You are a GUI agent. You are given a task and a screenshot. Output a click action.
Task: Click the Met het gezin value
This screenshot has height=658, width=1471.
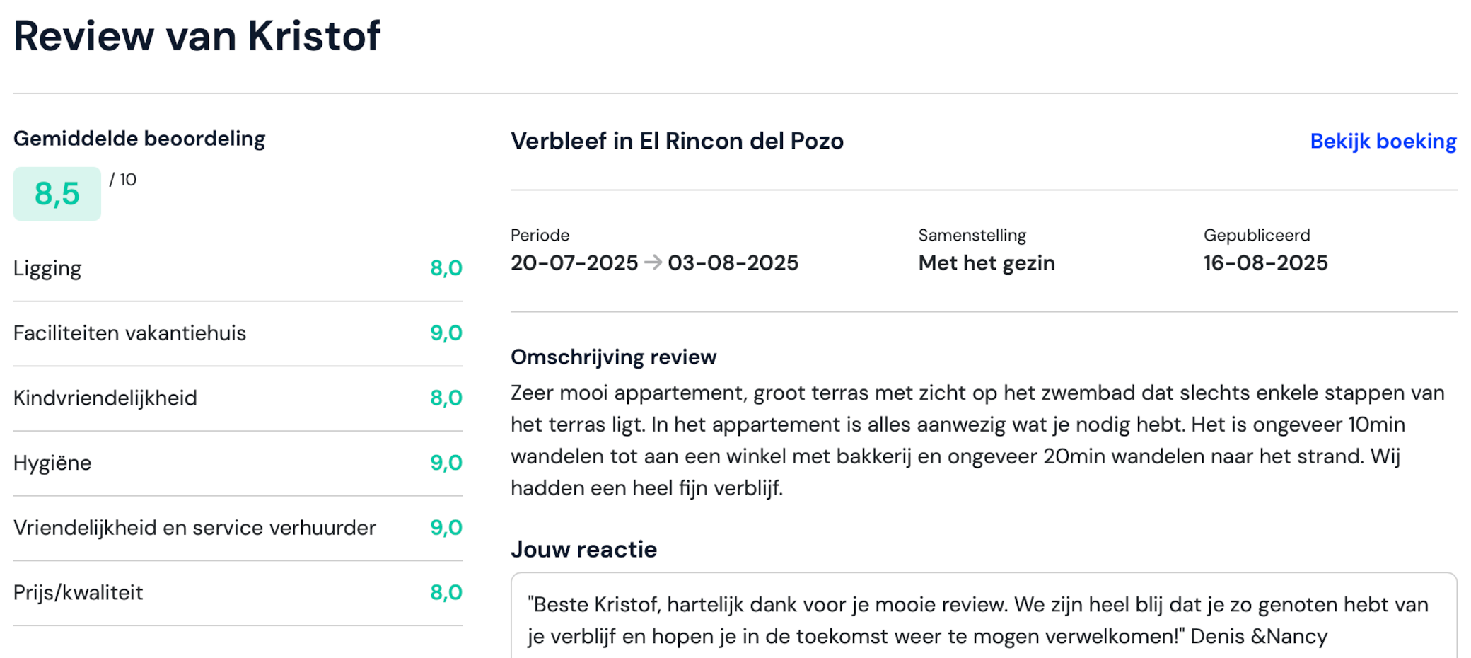[987, 263]
